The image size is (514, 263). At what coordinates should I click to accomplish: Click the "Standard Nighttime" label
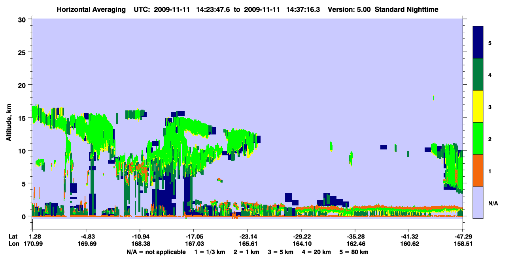point(406,9)
